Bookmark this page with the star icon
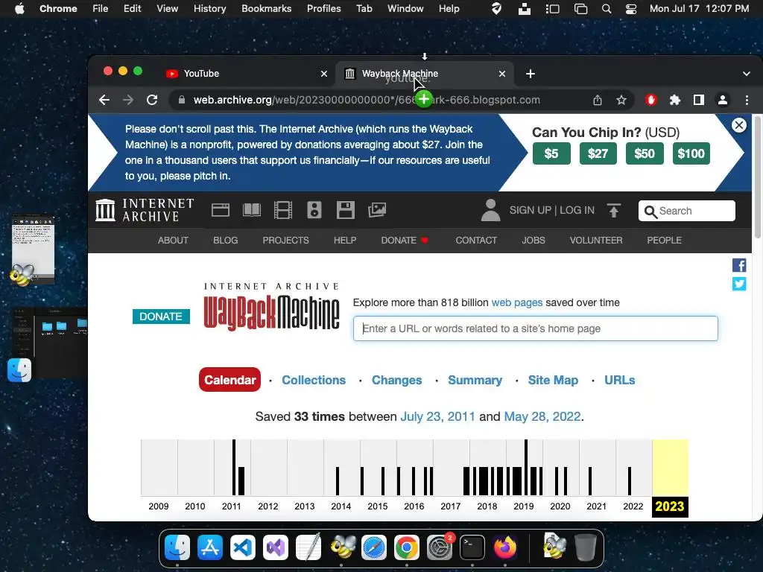The height and width of the screenshot is (572, 763). [x=621, y=100]
